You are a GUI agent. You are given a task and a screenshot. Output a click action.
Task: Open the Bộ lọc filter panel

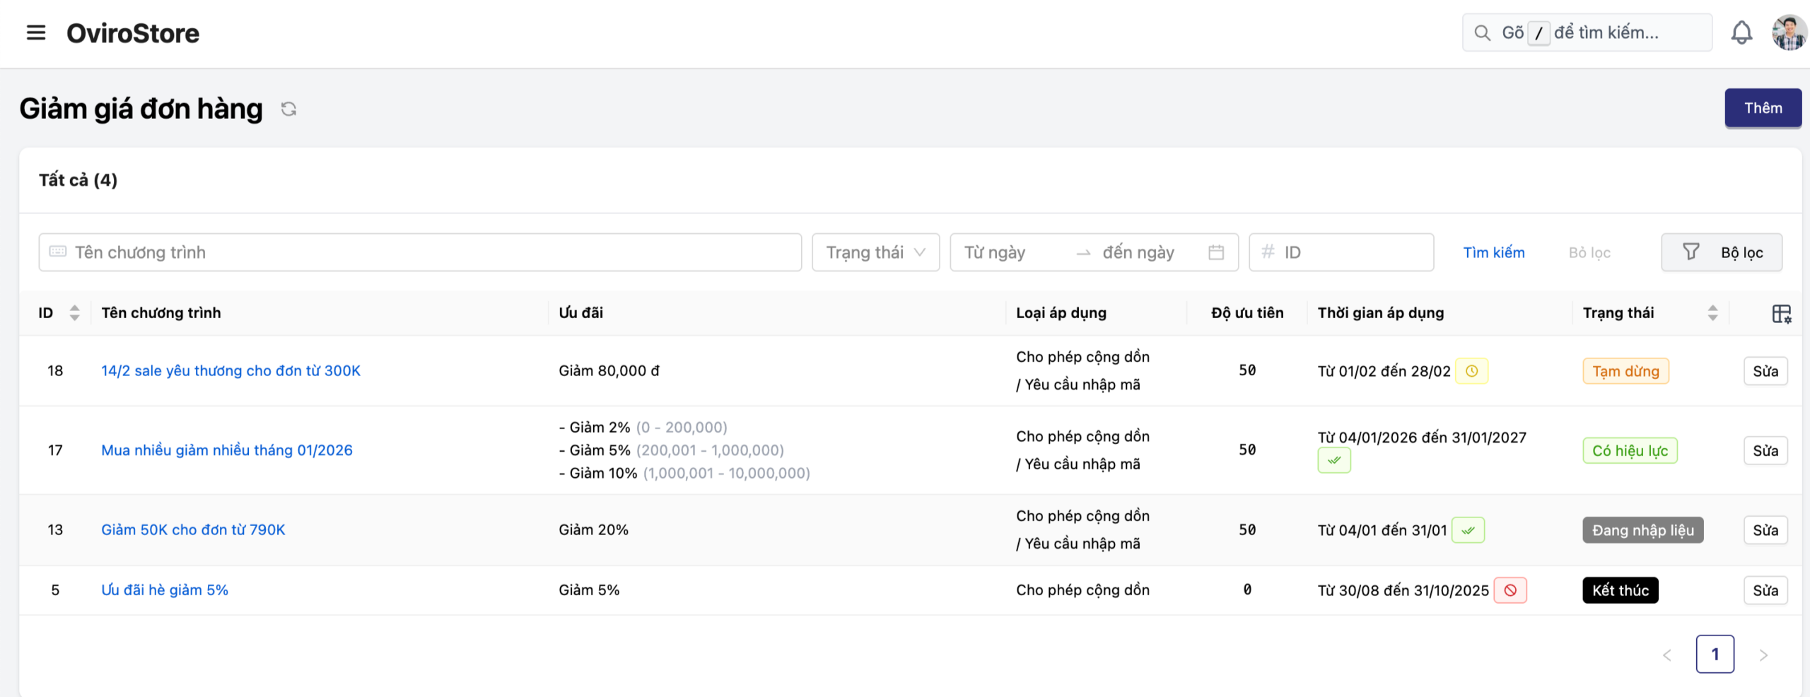coord(1722,252)
